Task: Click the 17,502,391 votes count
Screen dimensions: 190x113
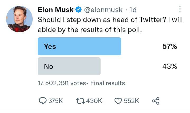Action: [x=61, y=83]
